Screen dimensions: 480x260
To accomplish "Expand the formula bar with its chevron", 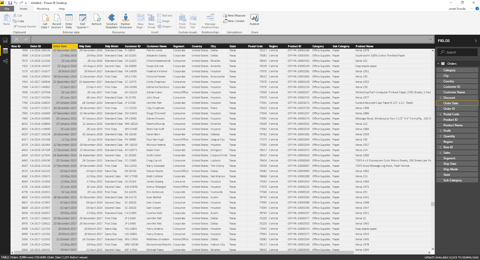I will tap(430, 39).
